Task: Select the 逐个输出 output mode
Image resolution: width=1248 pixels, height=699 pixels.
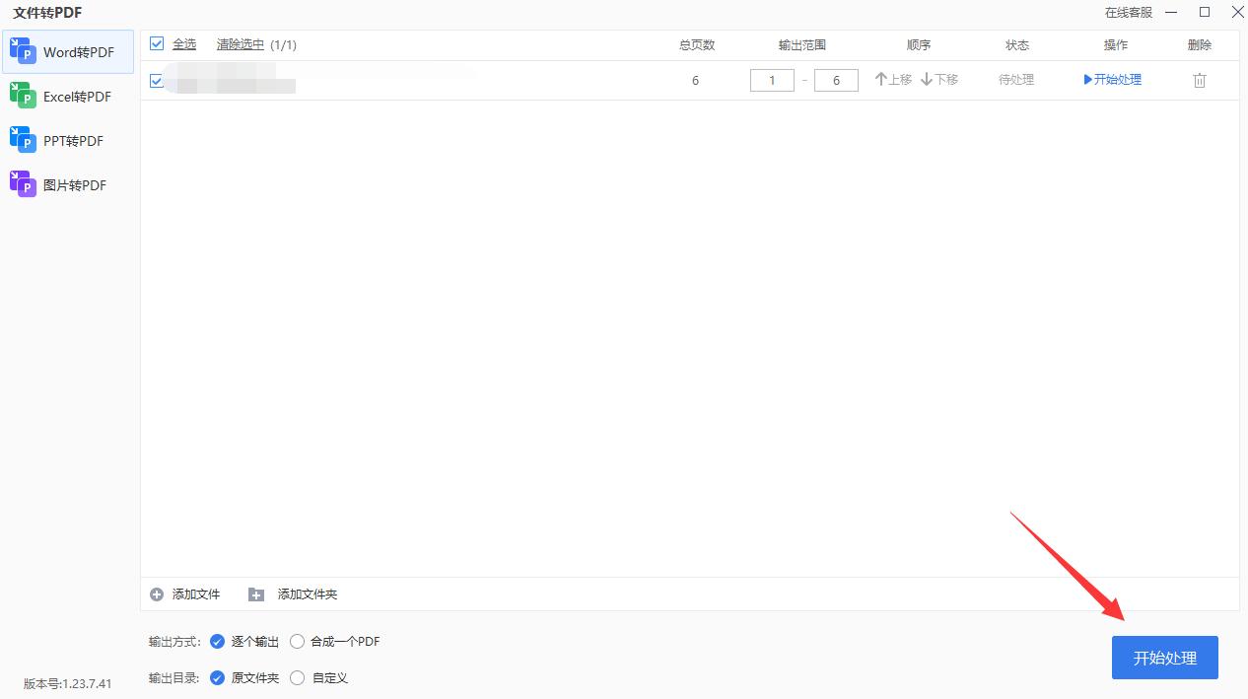Action: (217, 641)
